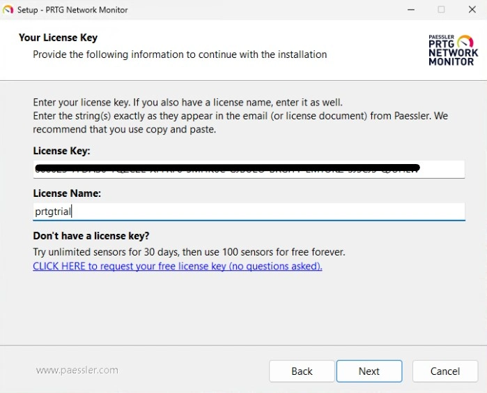Open the free license key request link
This screenshot has width=487, height=393.
coord(177,266)
